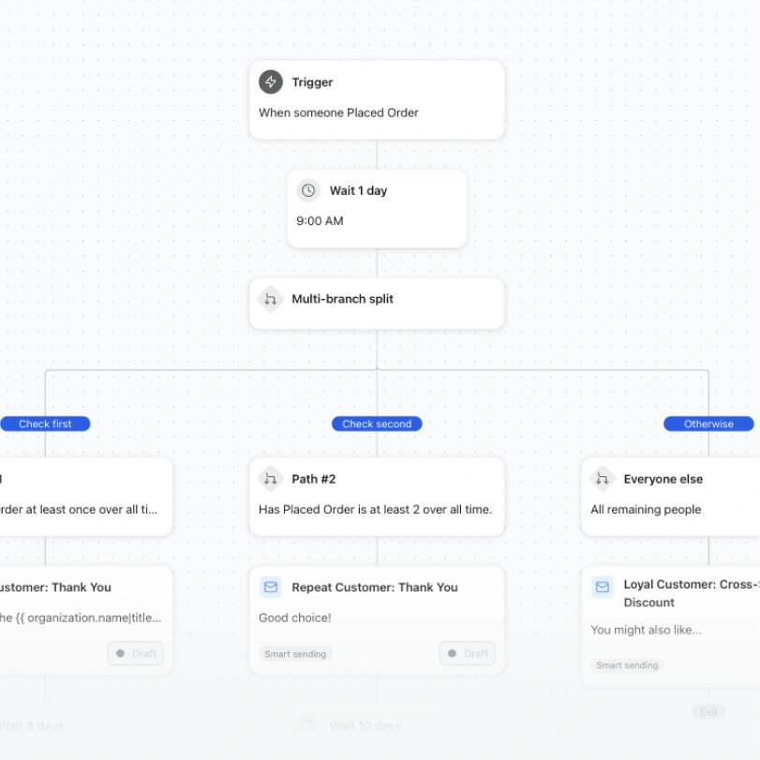The image size is (760, 760).
Task: Click 'rder at least once over all ti...' condition
Action: tap(79, 510)
